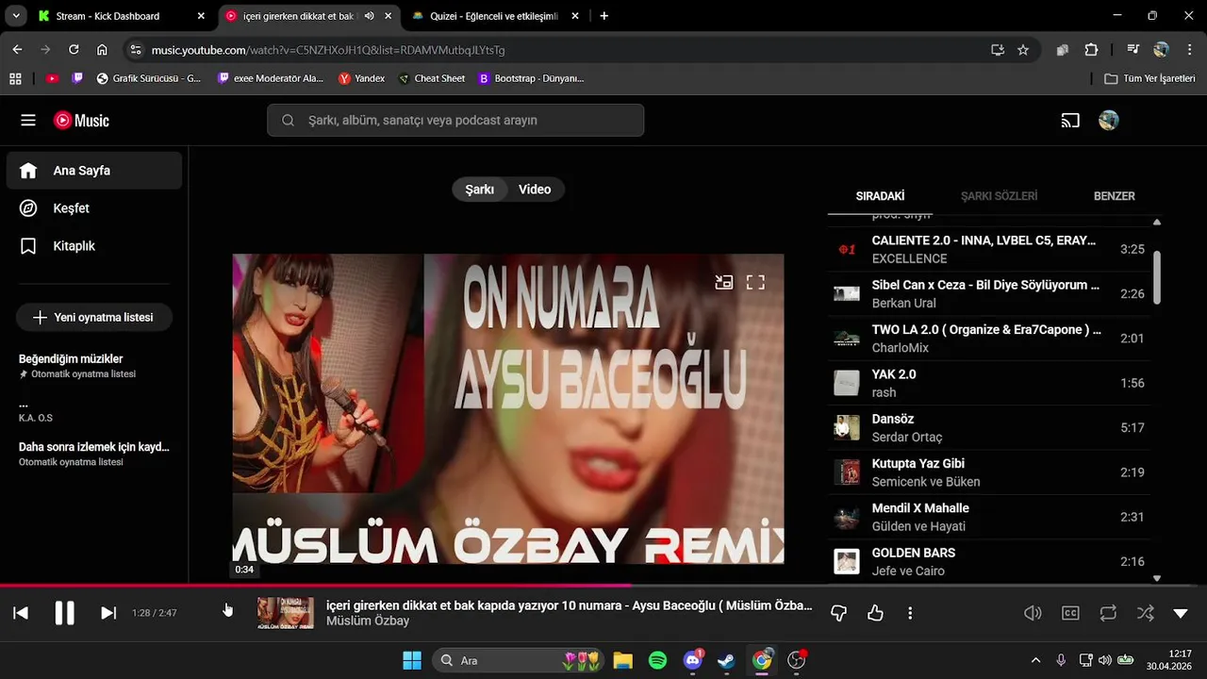Show hidden system tray icons

1035,660
